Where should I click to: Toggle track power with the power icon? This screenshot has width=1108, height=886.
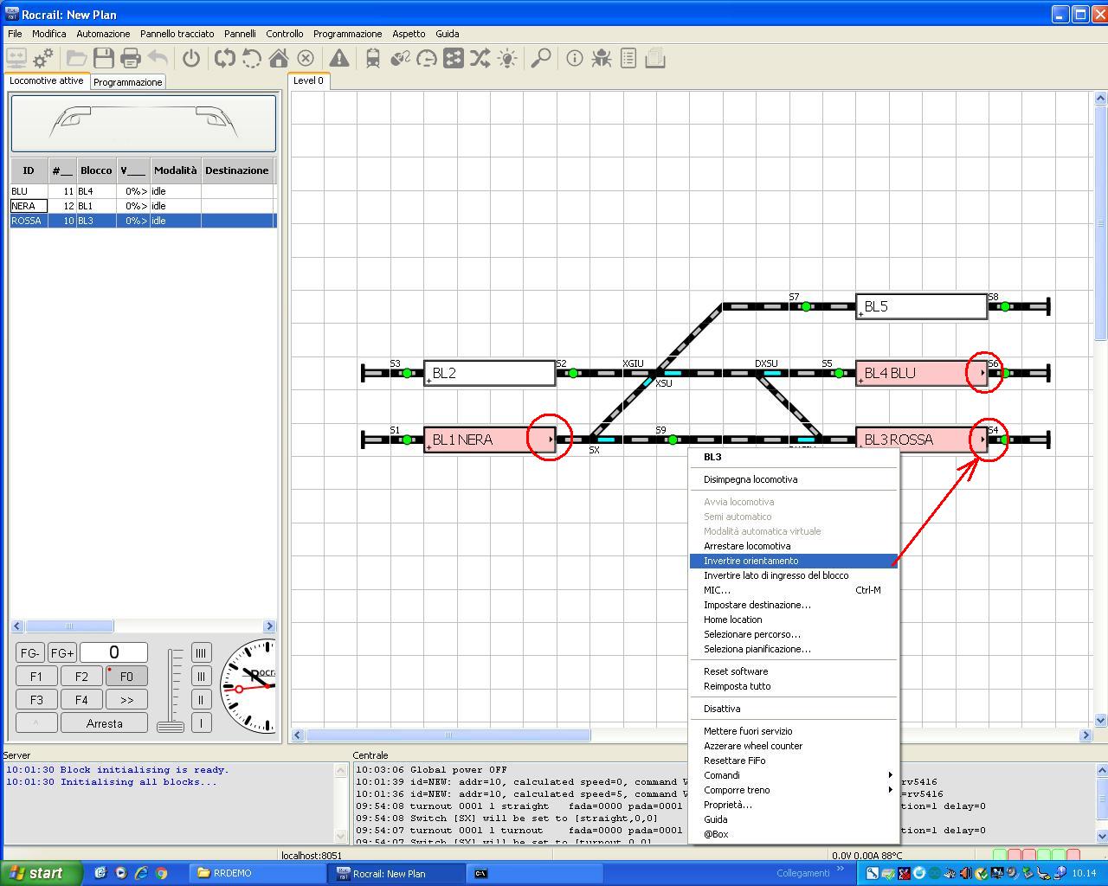coord(191,58)
